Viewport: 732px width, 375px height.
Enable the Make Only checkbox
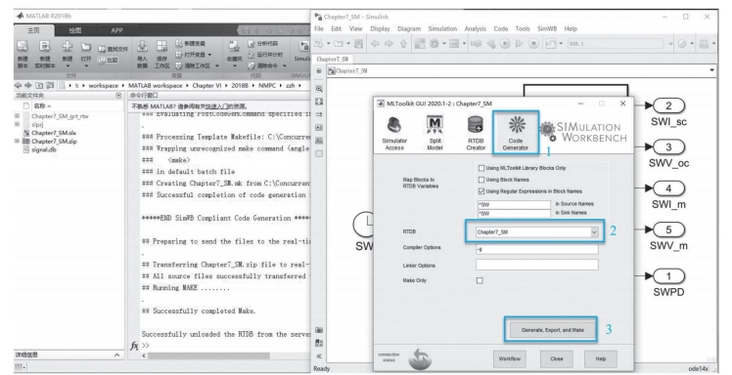pyautogui.click(x=480, y=280)
